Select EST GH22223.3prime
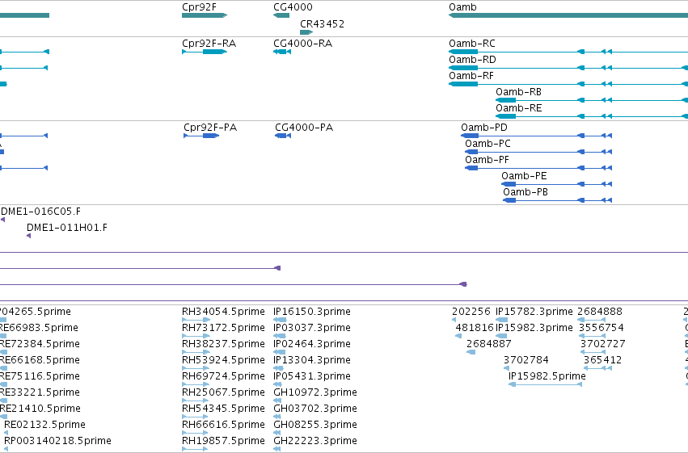 315,441
